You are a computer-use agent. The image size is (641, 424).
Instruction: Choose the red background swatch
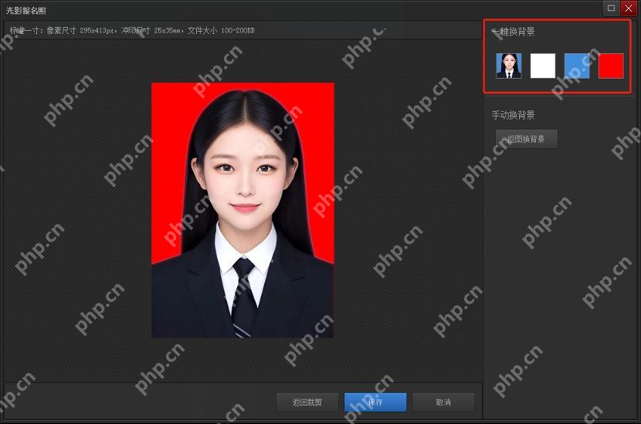(611, 66)
